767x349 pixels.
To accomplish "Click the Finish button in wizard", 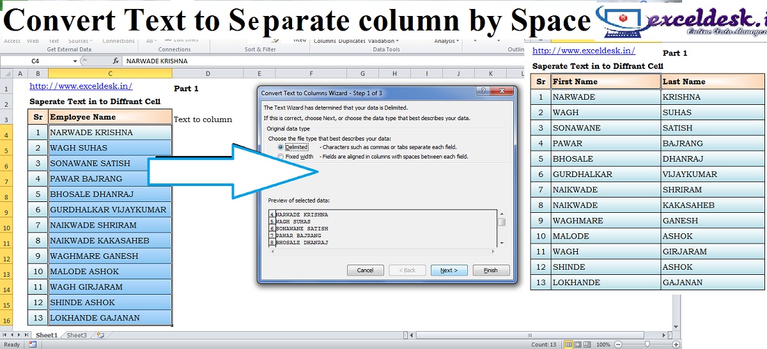I will 491,270.
